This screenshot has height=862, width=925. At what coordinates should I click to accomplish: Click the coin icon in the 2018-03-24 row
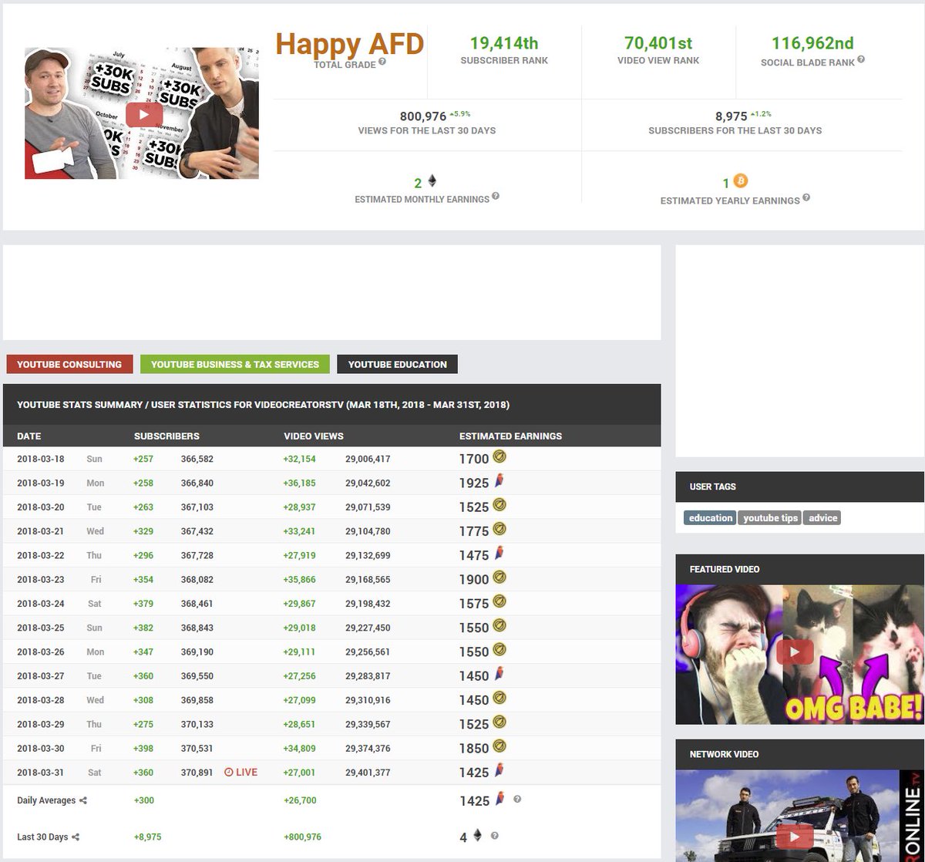(x=499, y=601)
